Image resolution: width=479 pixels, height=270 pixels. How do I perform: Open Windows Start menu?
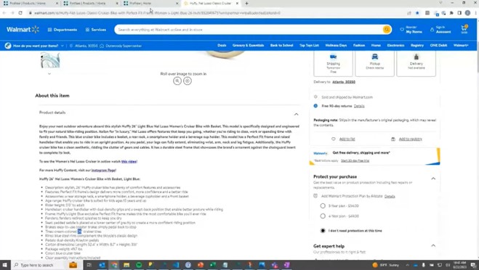click(x=4, y=265)
